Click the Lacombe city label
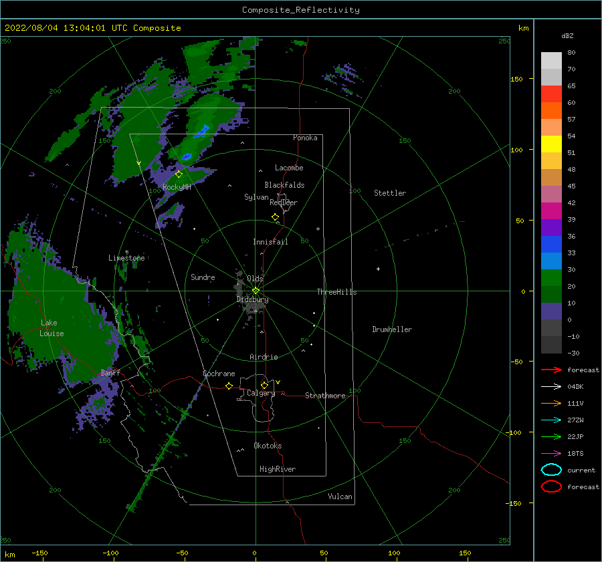Screen dimensions: 602x562 pyautogui.click(x=289, y=168)
